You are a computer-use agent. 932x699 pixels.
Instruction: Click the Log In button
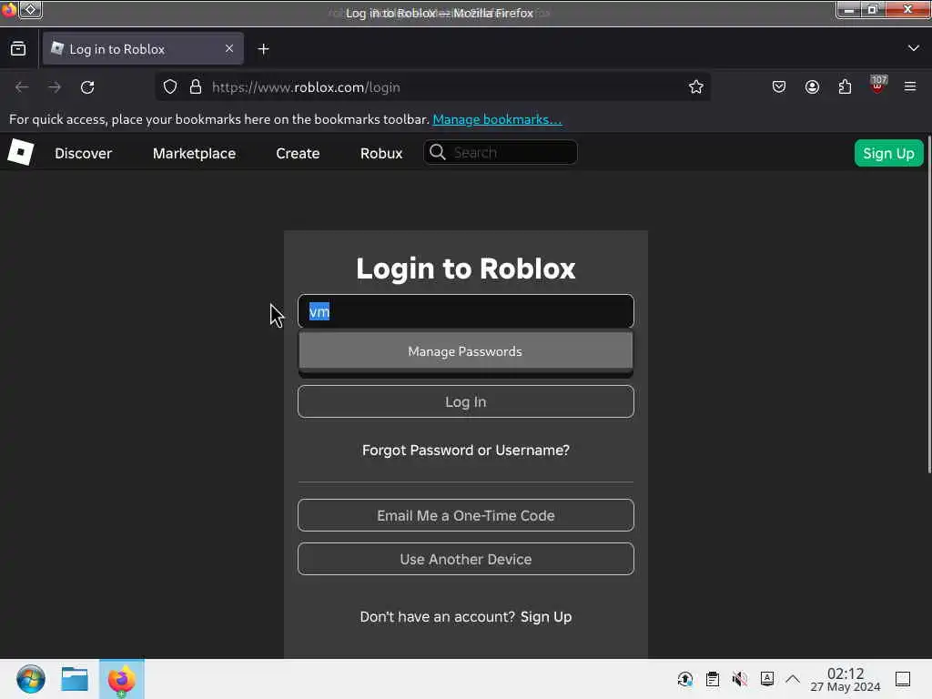[466, 401]
